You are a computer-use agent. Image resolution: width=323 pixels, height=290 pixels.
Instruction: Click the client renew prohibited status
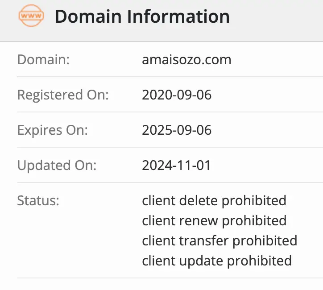[214, 220]
